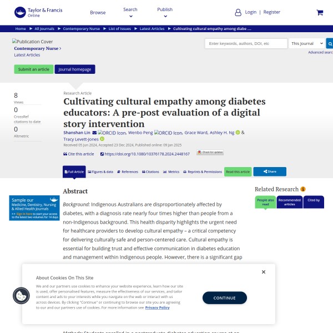
Task: Click the Submit an article button
Action: 34,69
